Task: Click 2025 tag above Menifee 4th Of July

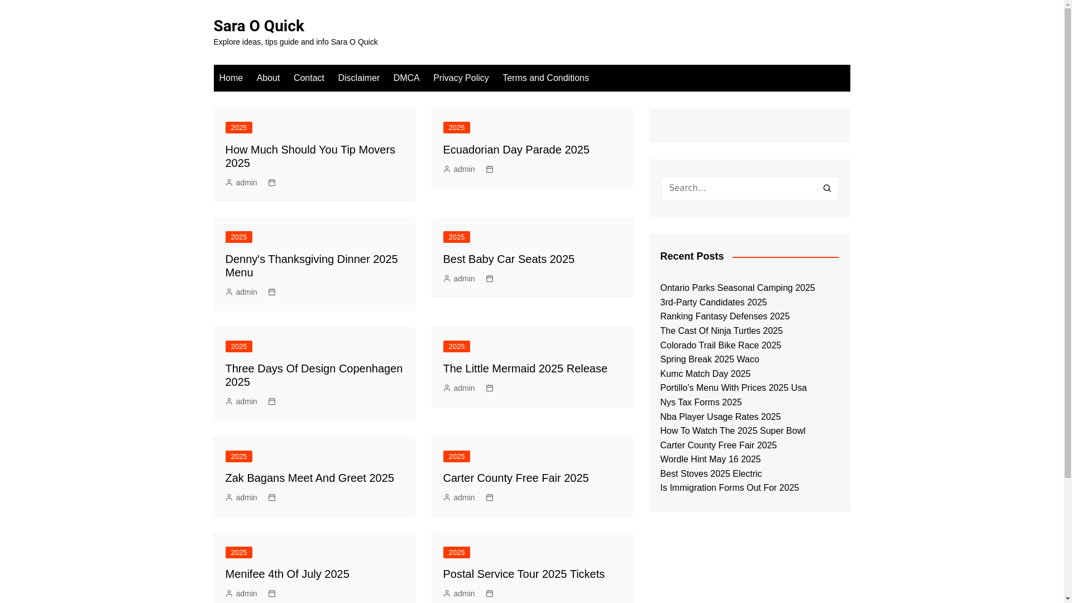Action: pyautogui.click(x=239, y=553)
